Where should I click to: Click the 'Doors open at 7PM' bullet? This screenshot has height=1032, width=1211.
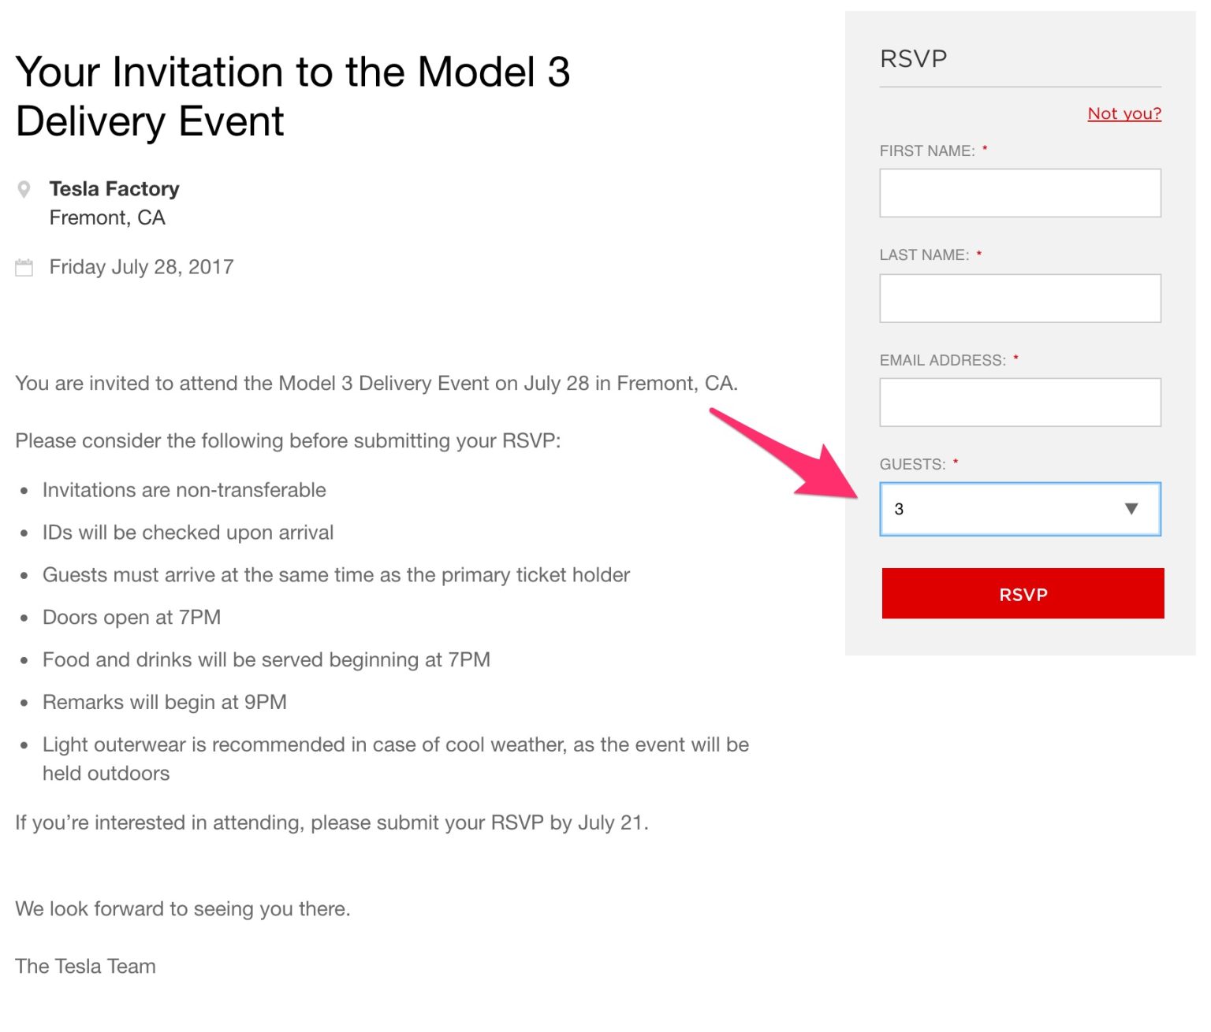point(132,617)
